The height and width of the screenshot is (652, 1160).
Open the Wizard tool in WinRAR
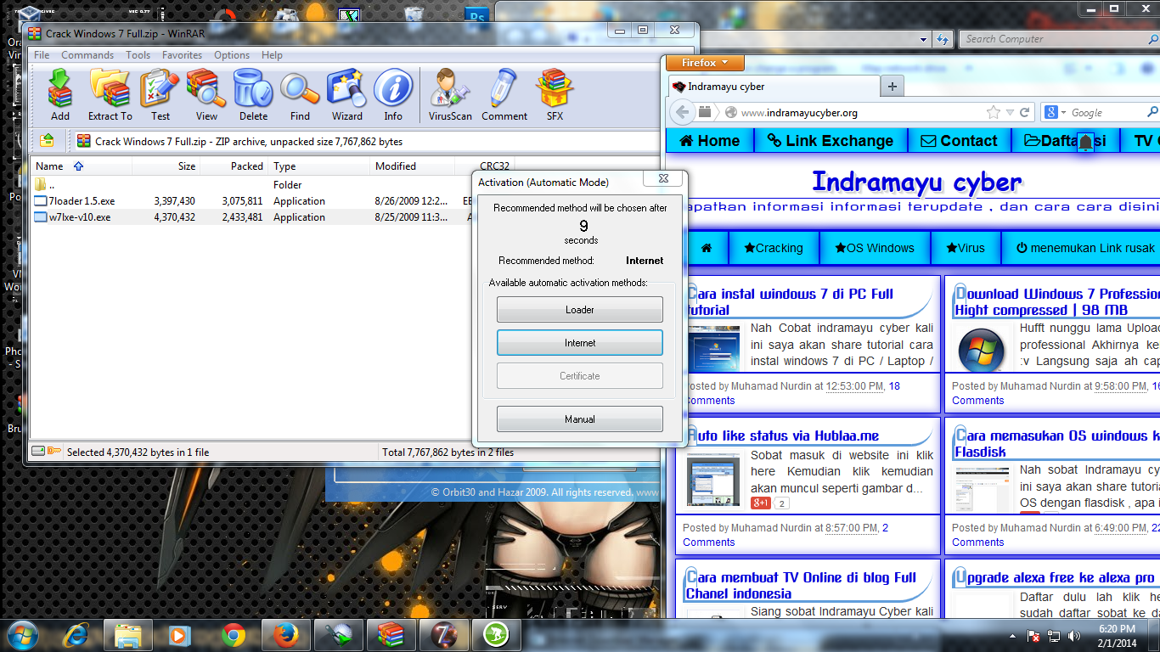pyautogui.click(x=346, y=95)
